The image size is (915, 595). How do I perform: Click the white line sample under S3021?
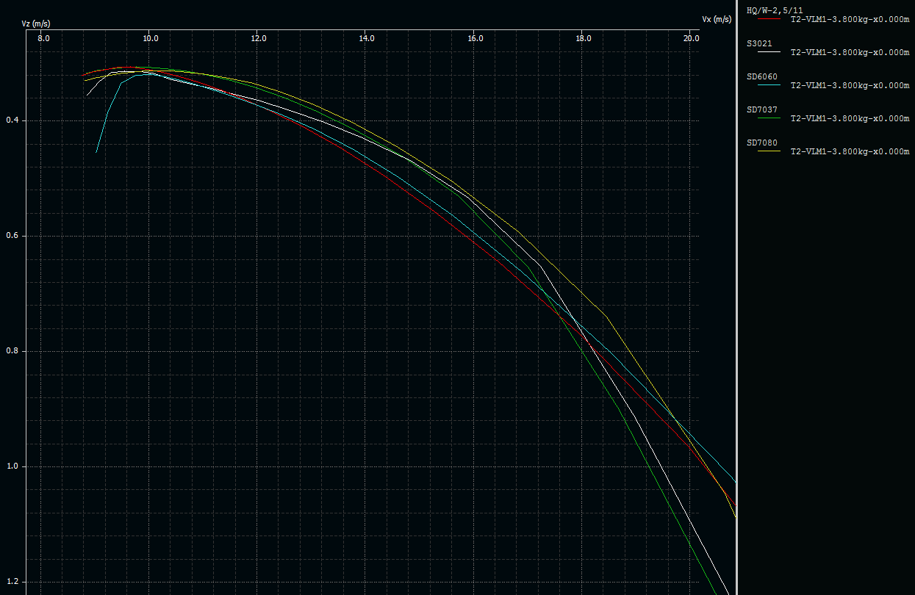click(x=768, y=52)
